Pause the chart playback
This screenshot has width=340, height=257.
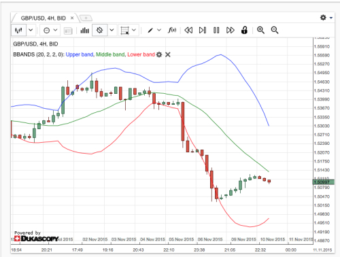pyautogui.click(x=216, y=30)
